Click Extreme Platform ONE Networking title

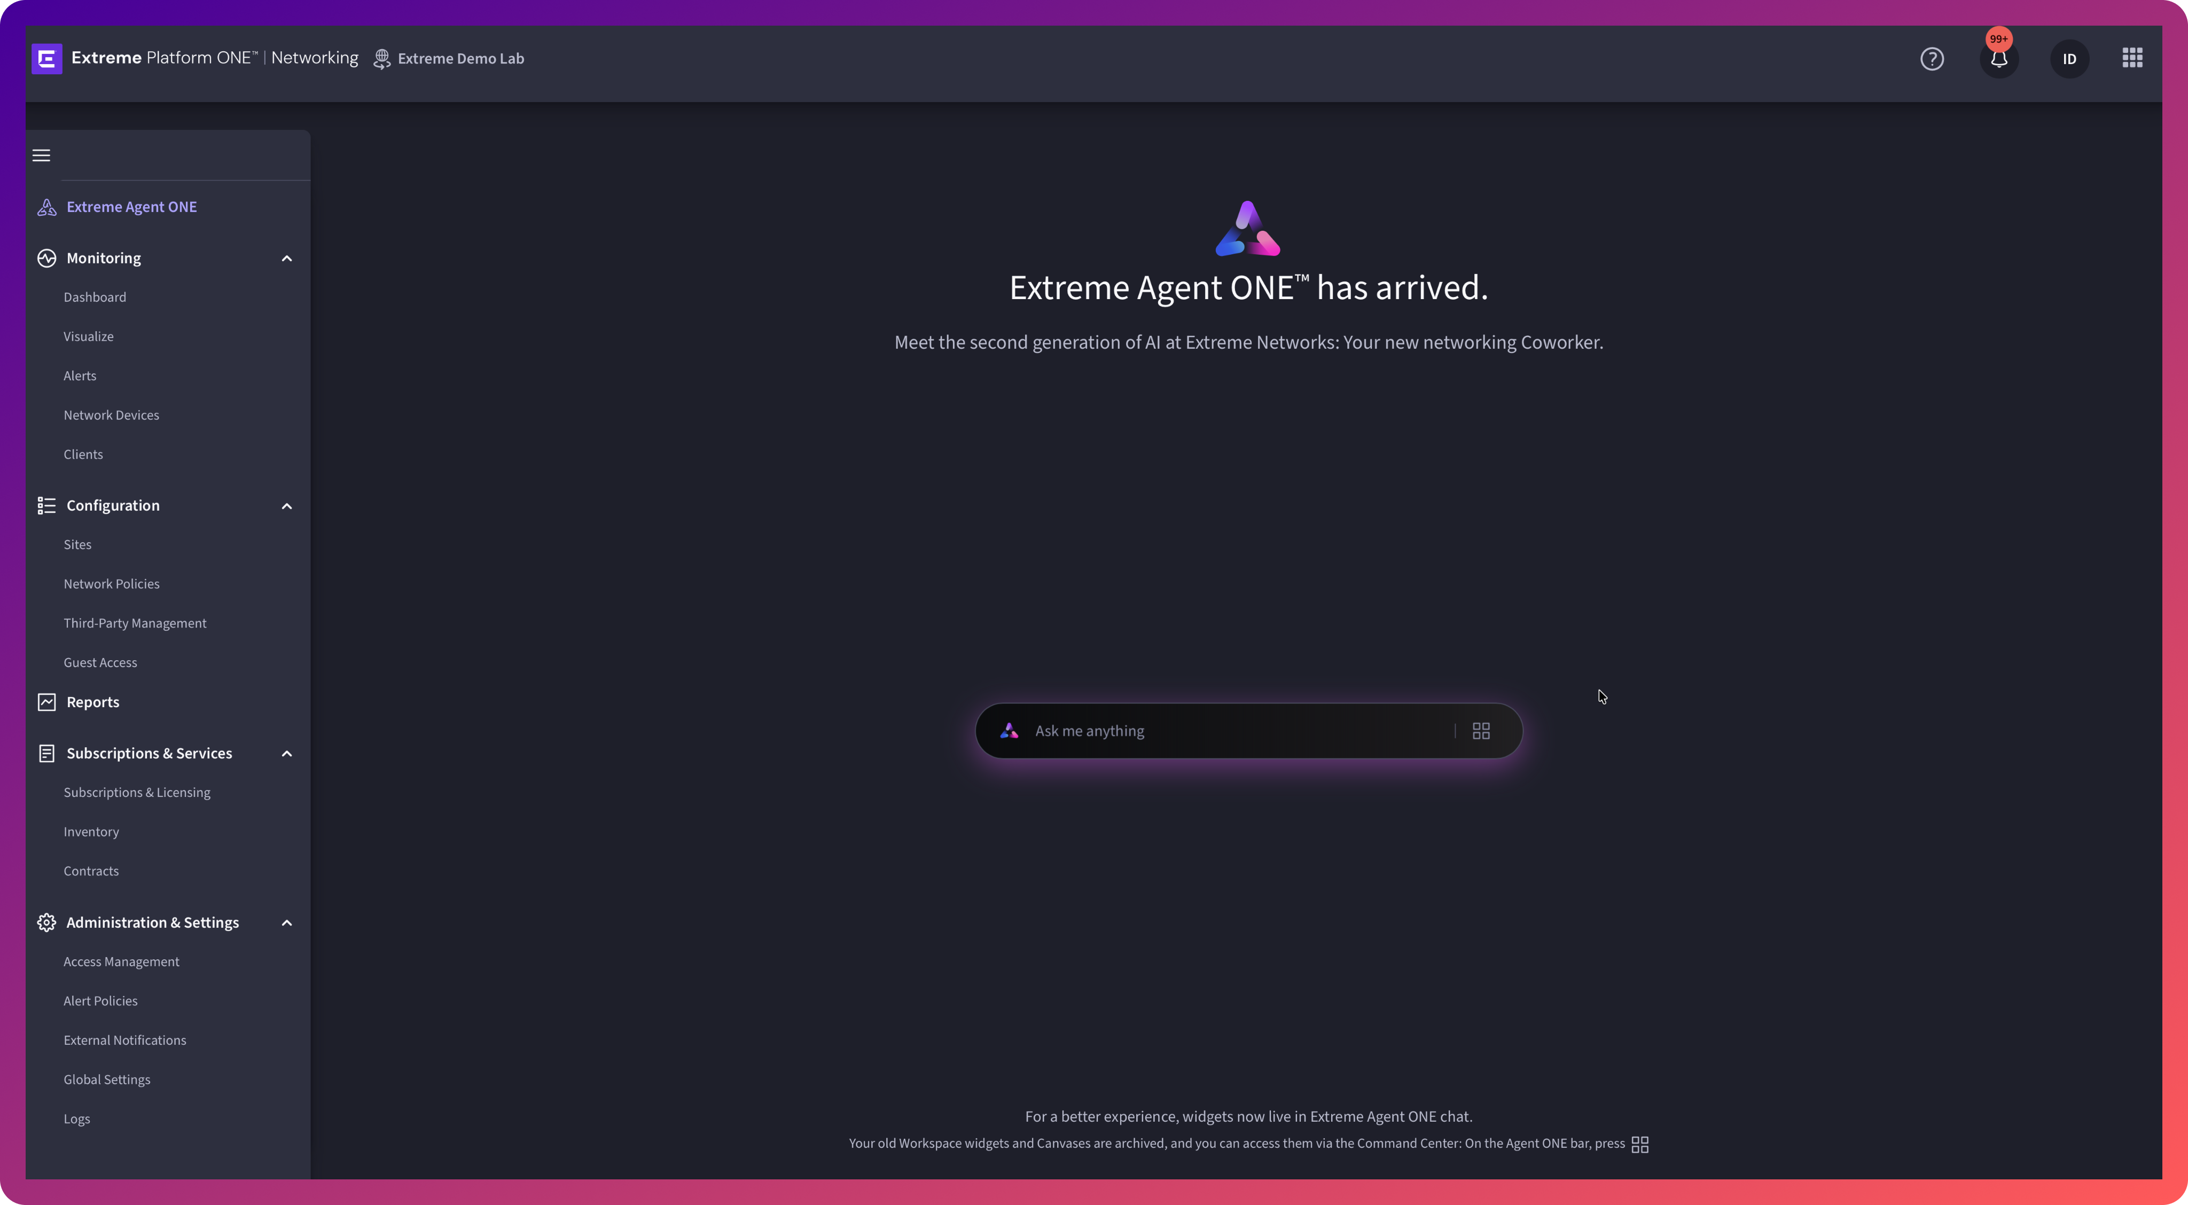click(x=215, y=58)
